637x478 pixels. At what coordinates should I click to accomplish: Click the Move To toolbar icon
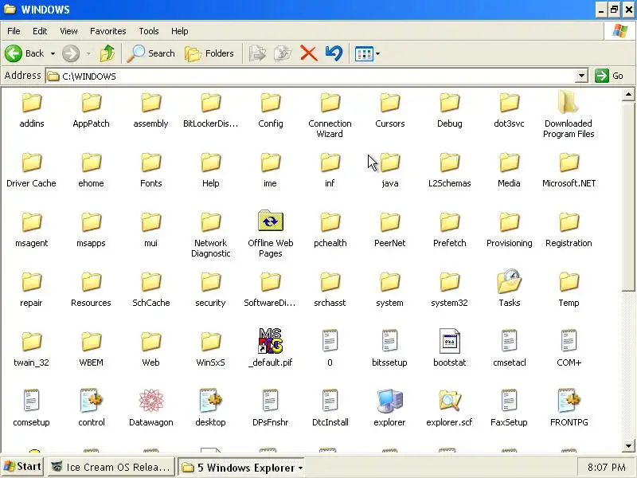coord(257,53)
